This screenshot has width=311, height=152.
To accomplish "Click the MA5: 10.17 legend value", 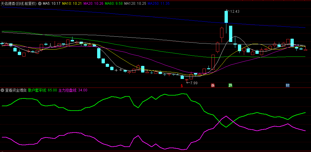I will point(52,3).
